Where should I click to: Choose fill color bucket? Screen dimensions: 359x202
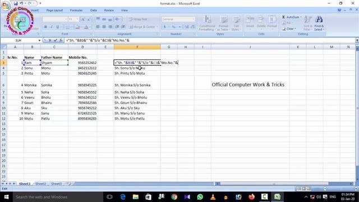tap(77, 27)
